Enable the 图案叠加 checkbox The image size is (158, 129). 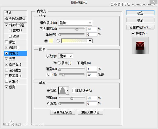(x=7, y=76)
